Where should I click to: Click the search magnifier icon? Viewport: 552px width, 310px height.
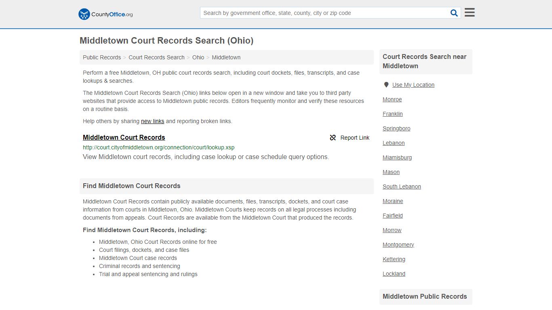454,13
